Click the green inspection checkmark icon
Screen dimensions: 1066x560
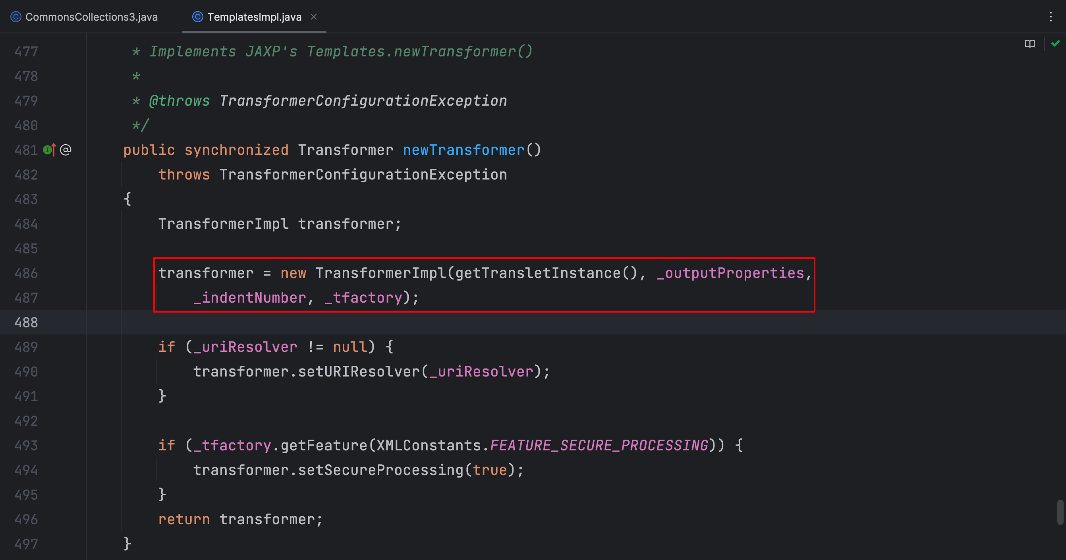(x=1056, y=43)
